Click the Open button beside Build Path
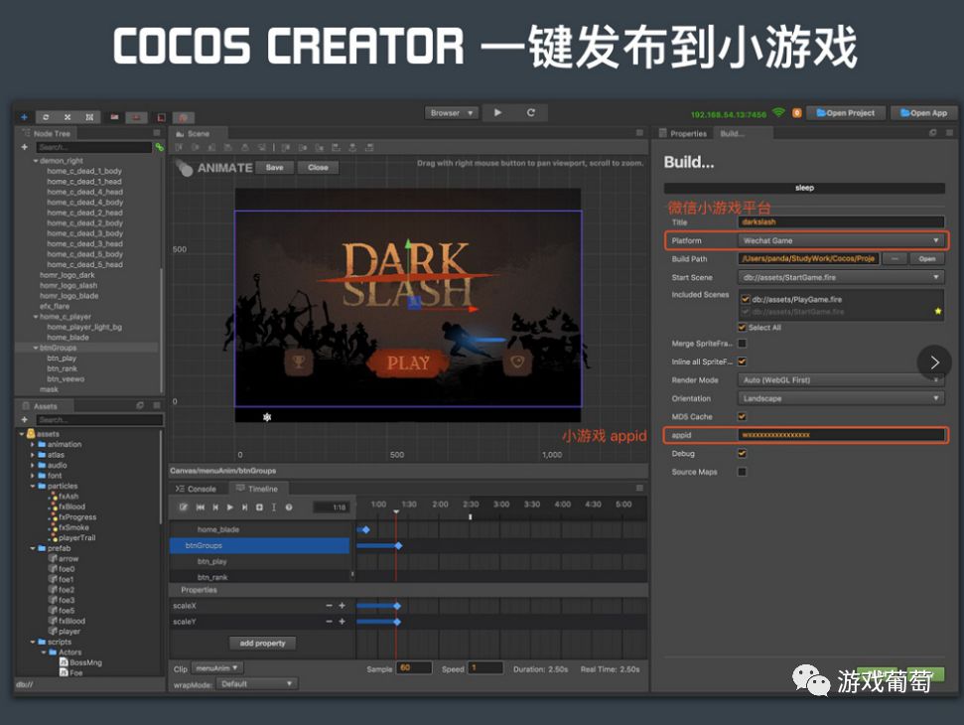This screenshot has height=725, width=964. point(927,259)
